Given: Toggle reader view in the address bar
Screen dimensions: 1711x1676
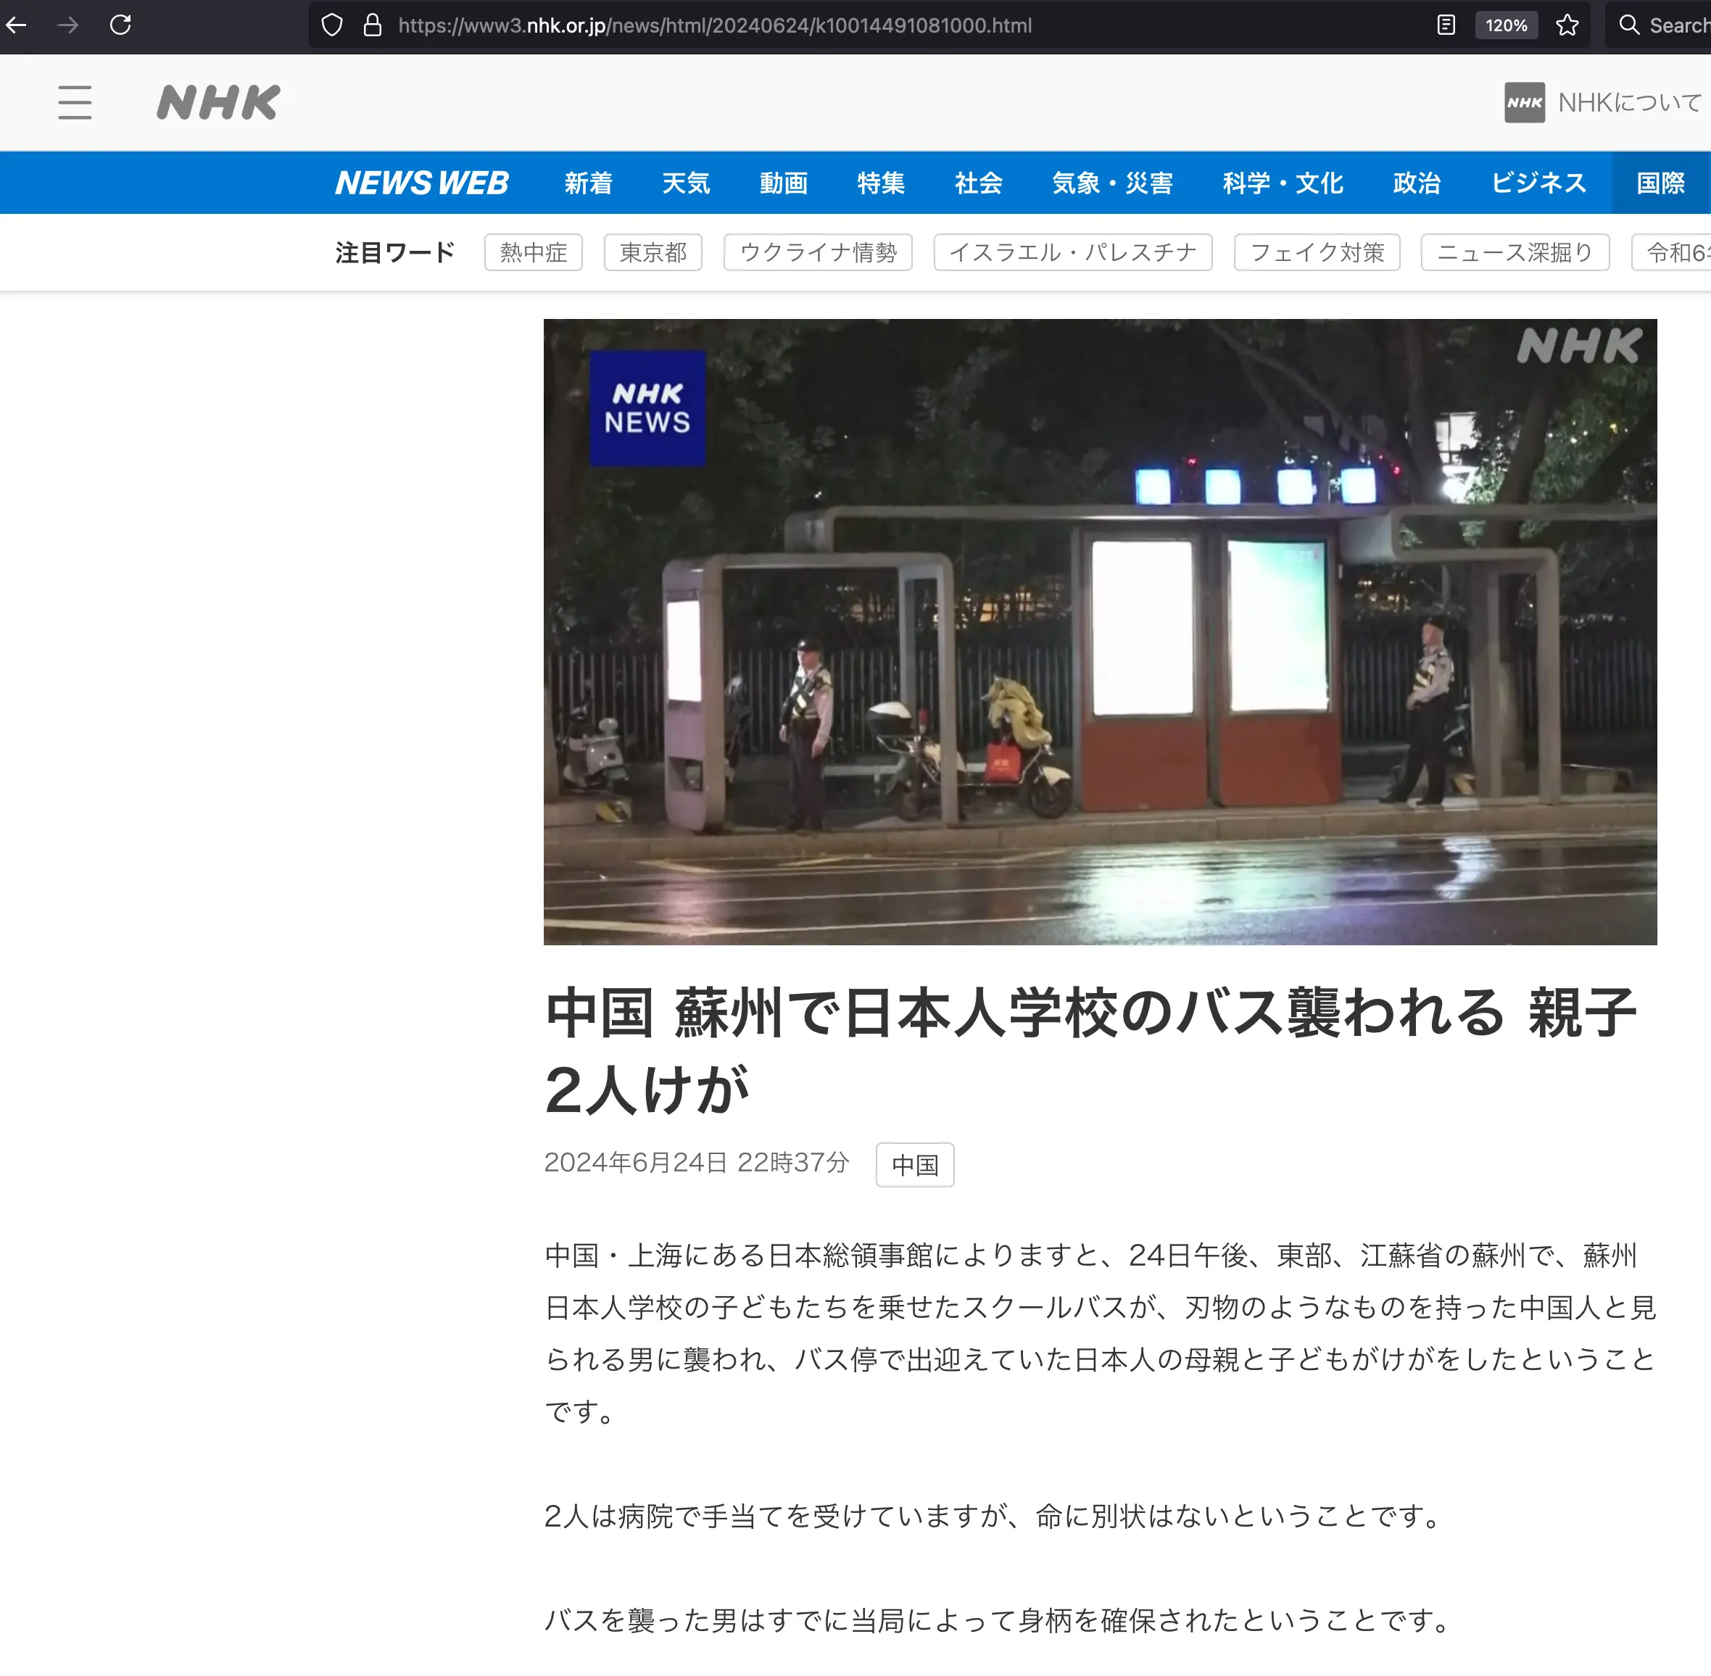Looking at the screenshot, I should pyautogui.click(x=1445, y=25).
